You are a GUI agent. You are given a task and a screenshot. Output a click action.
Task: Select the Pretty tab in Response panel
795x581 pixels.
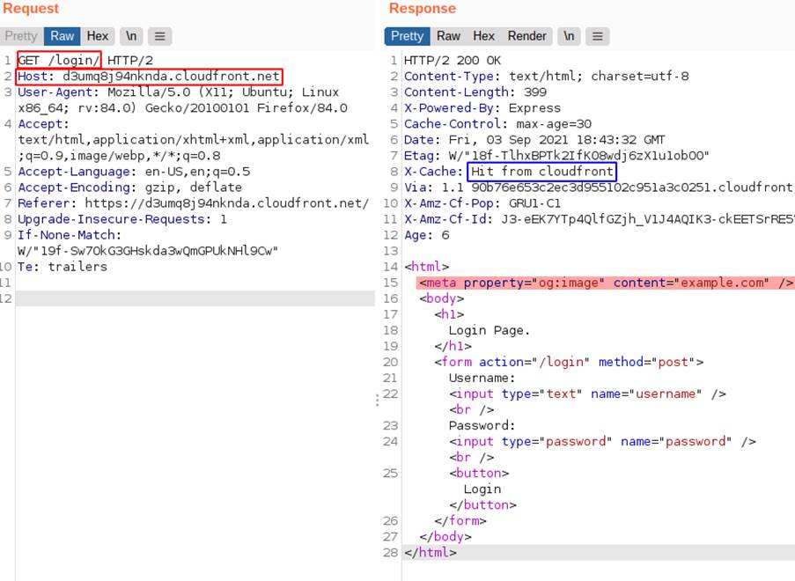pyautogui.click(x=407, y=36)
